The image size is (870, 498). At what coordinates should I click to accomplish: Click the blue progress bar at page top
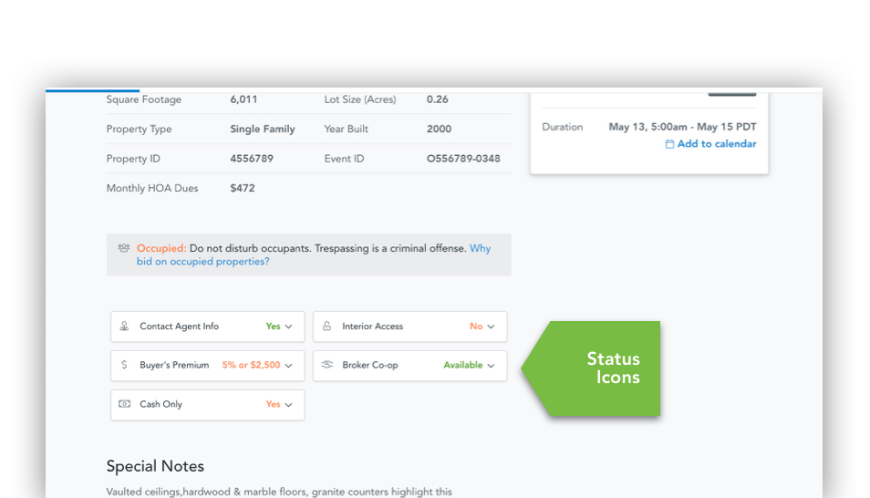click(x=92, y=90)
